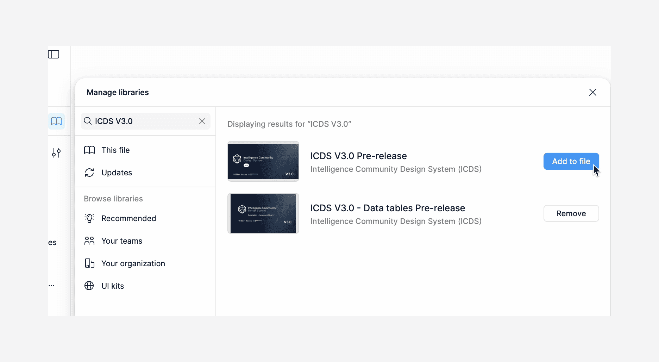Click the search magnifier icon
659x362 pixels.
[x=87, y=121]
